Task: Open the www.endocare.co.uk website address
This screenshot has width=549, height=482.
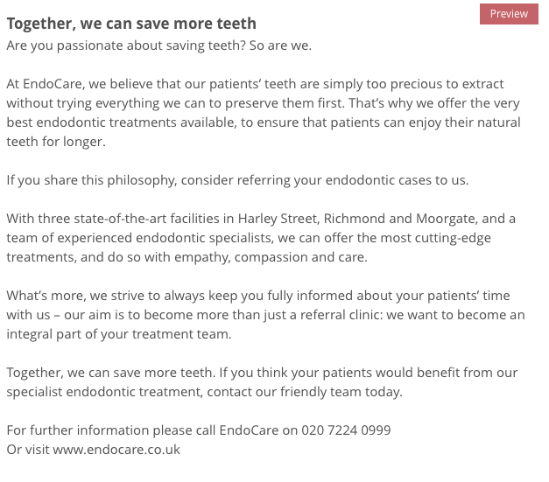Action: coord(116,450)
